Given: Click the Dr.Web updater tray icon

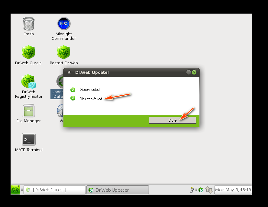Looking at the screenshot, I should pyautogui.click(x=201, y=190).
